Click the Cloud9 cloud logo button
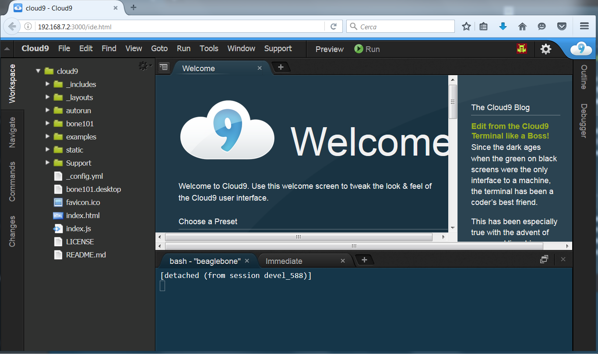 pyautogui.click(x=581, y=49)
